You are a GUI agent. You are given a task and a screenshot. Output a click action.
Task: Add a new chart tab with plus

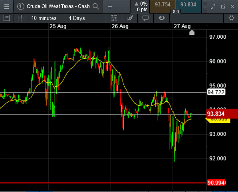point(110,7)
